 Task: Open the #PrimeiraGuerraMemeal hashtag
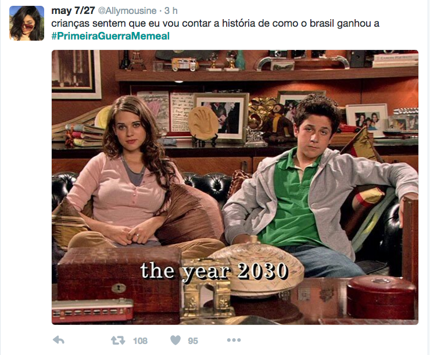click(110, 36)
